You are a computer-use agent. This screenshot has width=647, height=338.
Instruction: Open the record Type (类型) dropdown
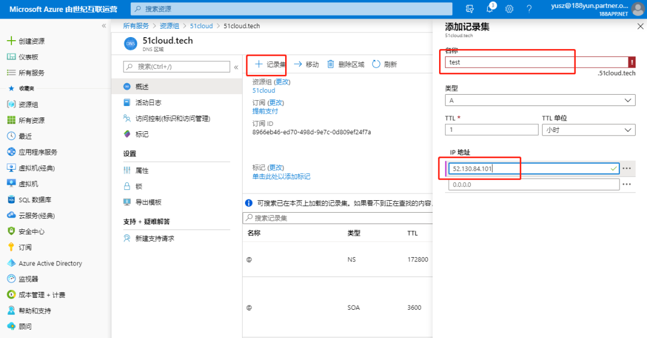point(540,100)
